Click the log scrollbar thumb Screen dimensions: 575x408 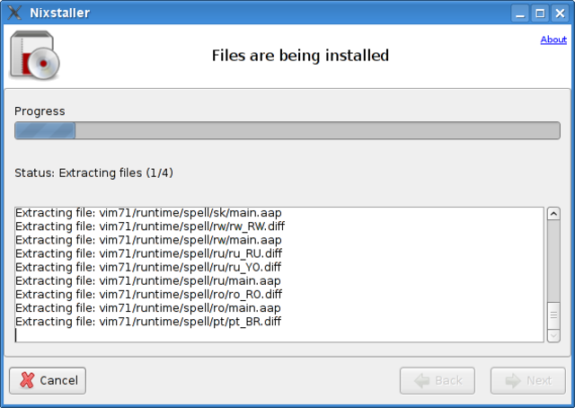[x=553, y=315]
